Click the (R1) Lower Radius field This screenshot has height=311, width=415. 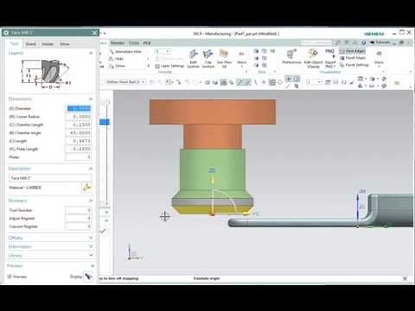tap(79, 117)
